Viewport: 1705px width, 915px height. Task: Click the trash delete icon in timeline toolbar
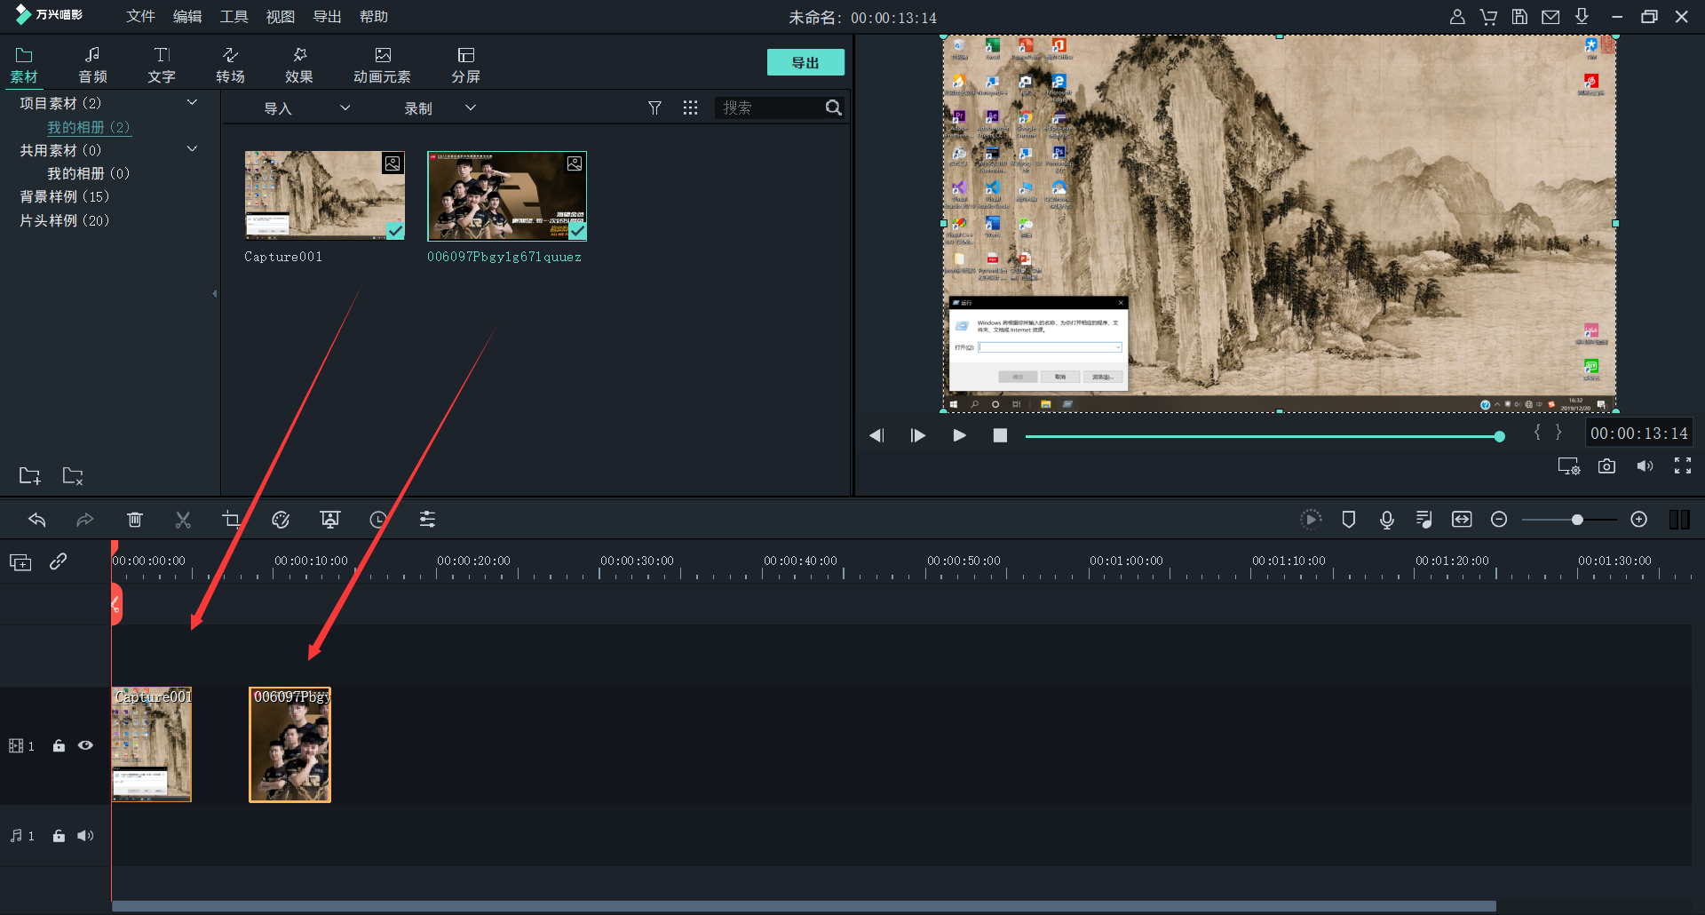(135, 520)
